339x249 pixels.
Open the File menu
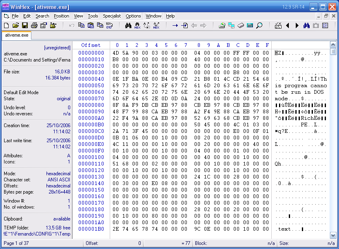click(x=15, y=16)
